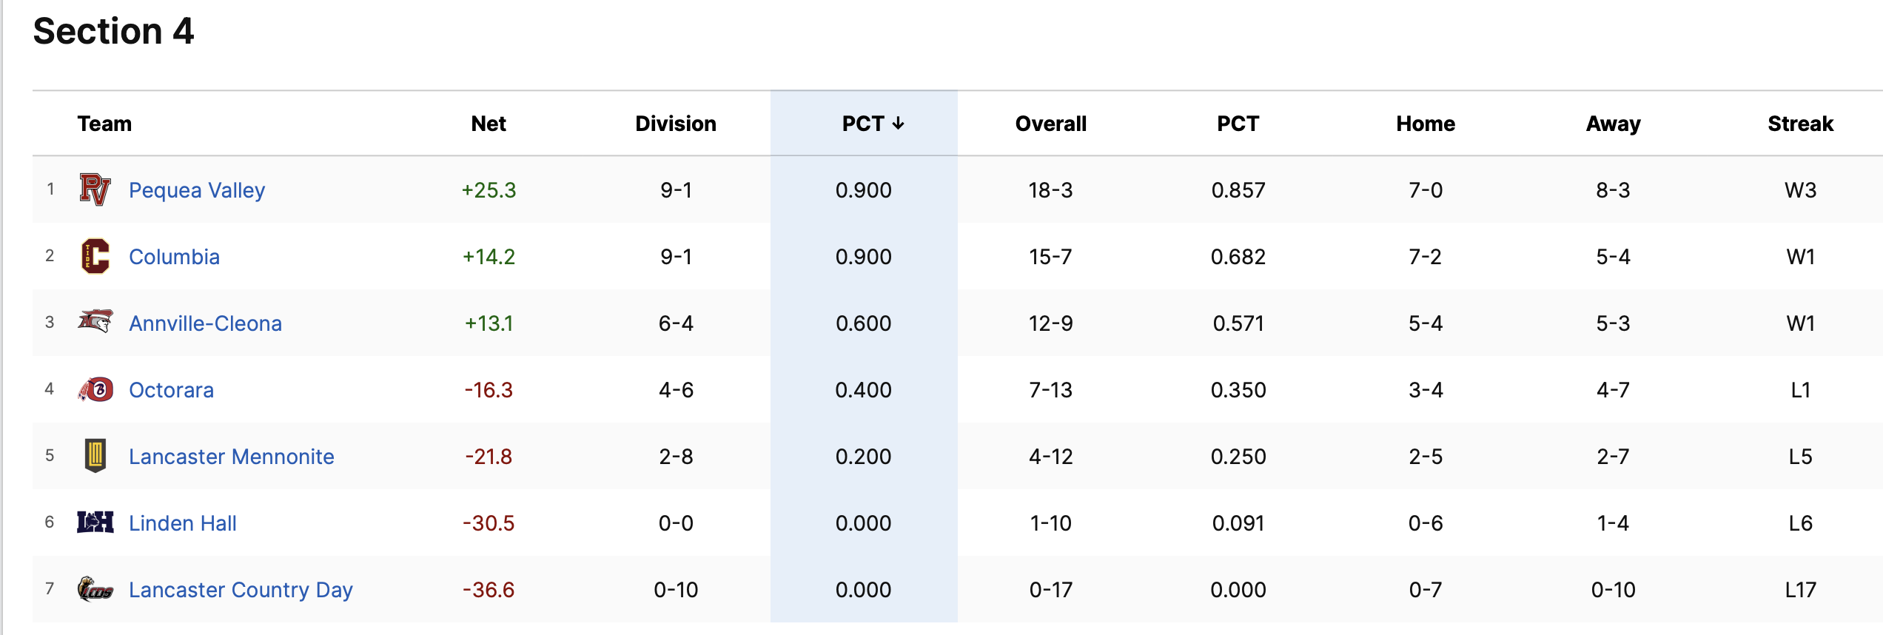Sort standings by Division record
1883x635 pixels.
point(675,124)
